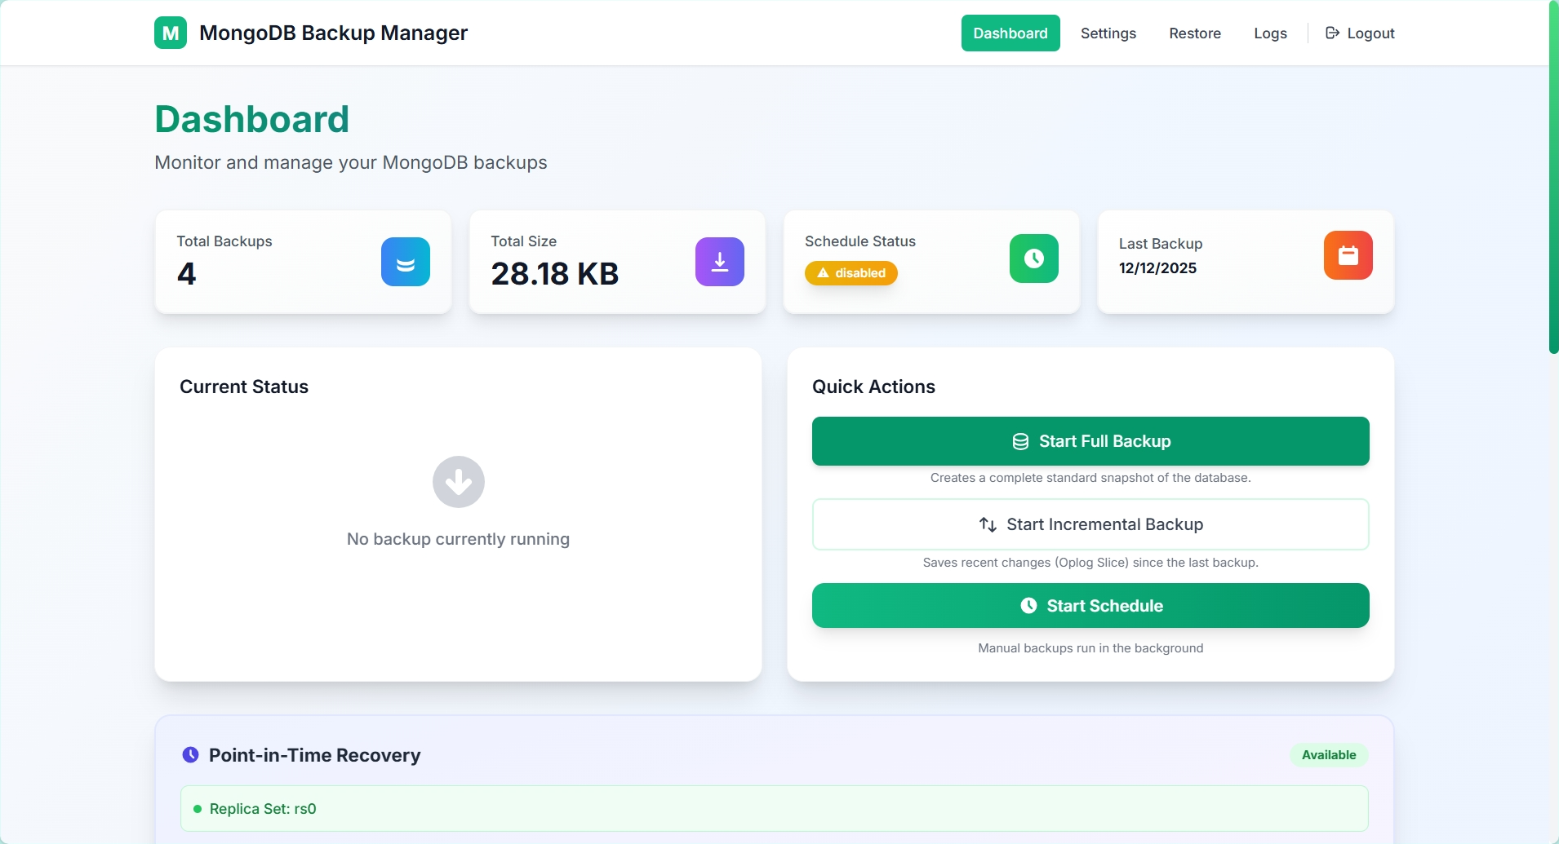Click the download icon on Total Size card

pos(719,262)
